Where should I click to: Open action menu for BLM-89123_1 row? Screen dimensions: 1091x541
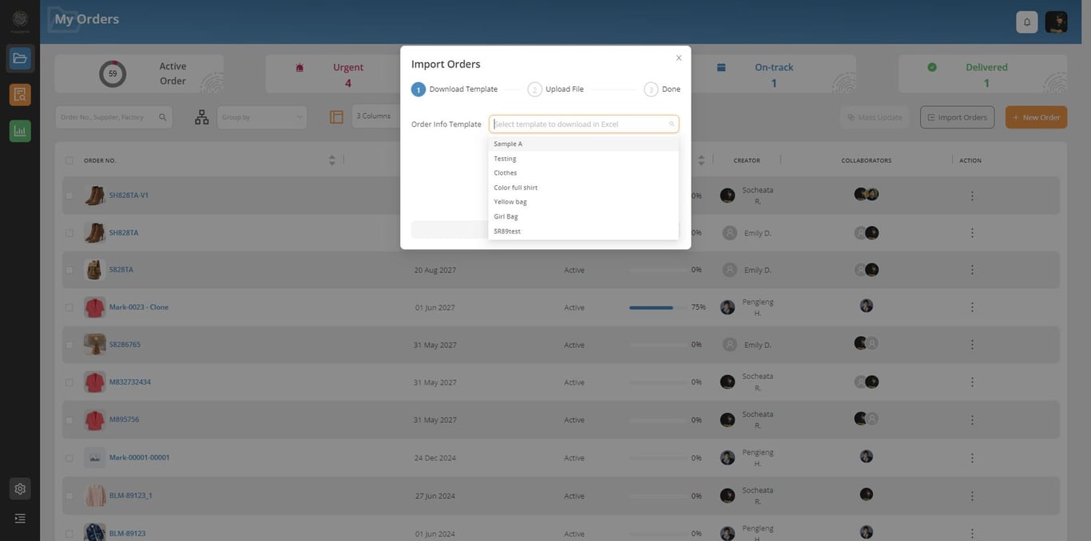click(972, 496)
